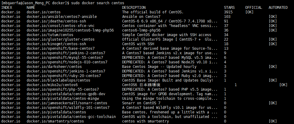Click the OFFICIAL column header
Viewport: 294px width, 124px height.
[x=253, y=8]
